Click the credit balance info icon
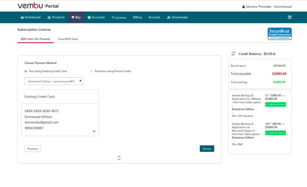 274,54
